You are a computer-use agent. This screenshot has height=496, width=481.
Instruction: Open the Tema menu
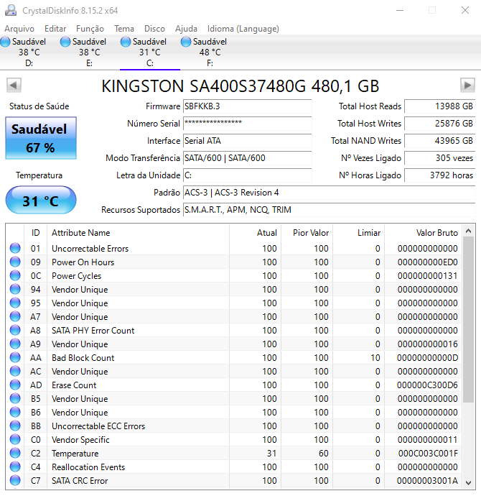click(x=124, y=29)
